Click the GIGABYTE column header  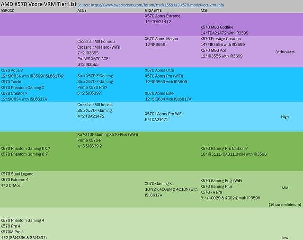153,10
